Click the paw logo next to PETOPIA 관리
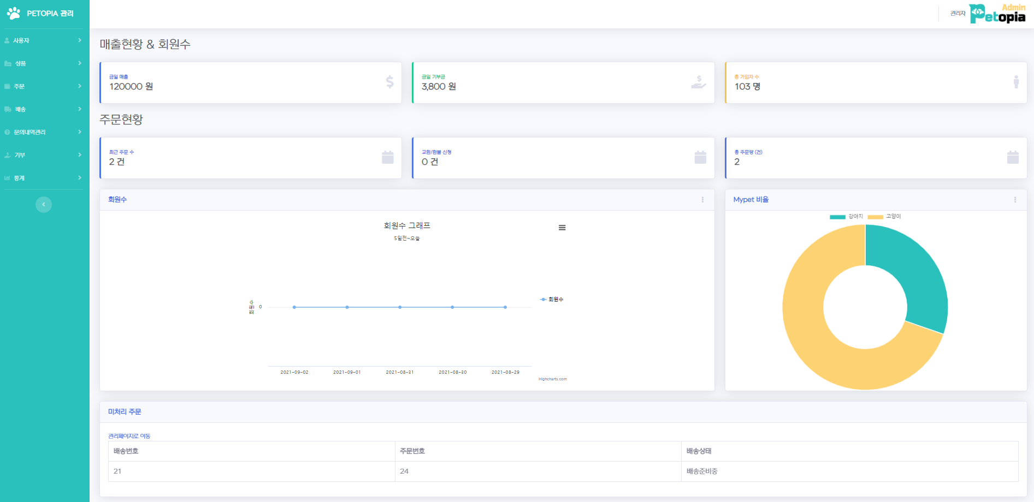Image resolution: width=1034 pixels, height=502 pixels. point(14,13)
